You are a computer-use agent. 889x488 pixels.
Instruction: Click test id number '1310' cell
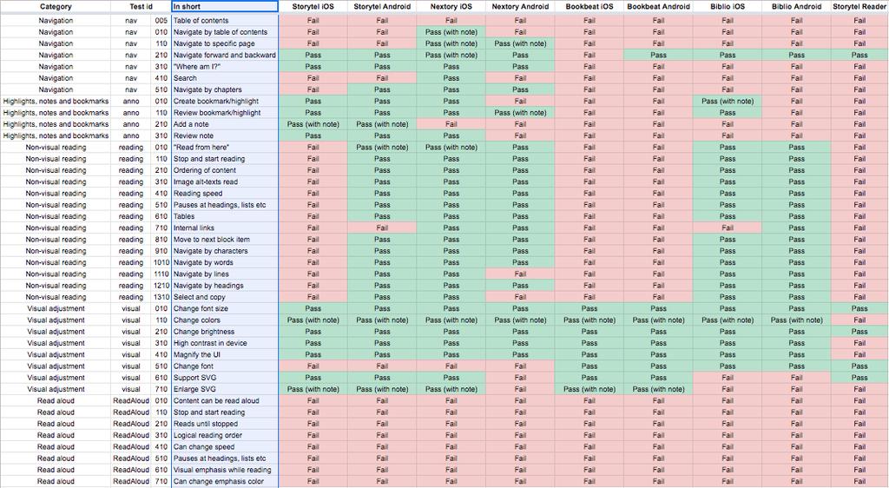tap(161, 297)
